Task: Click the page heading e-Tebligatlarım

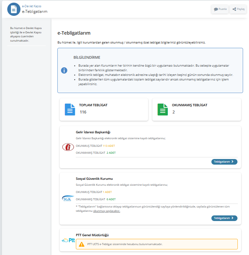Action: pos(74,33)
